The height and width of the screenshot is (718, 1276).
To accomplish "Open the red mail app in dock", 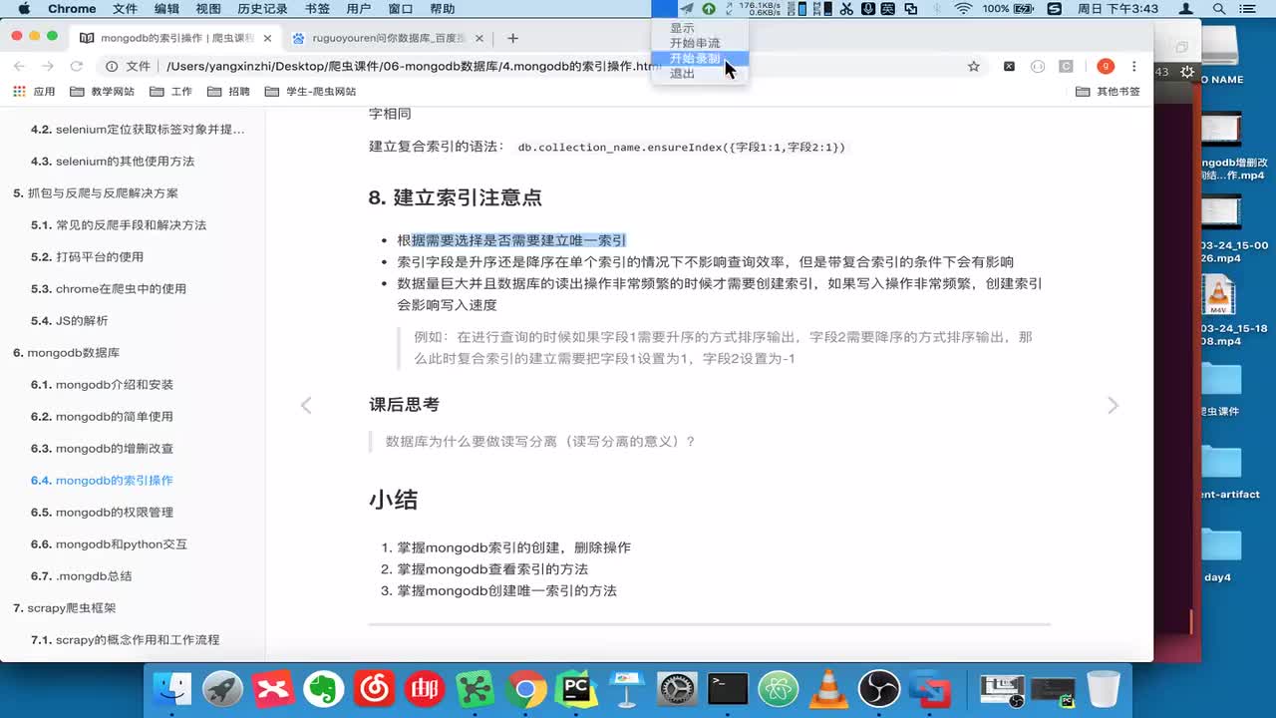I will coord(425,688).
